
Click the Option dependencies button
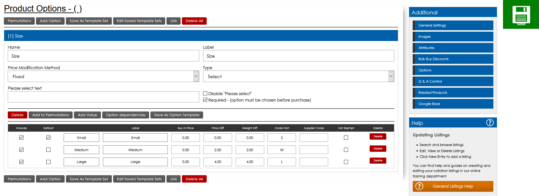tap(126, 115)
